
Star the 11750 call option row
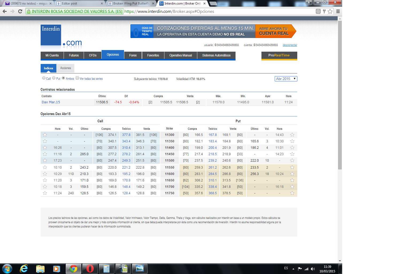(x=45, y=193)
